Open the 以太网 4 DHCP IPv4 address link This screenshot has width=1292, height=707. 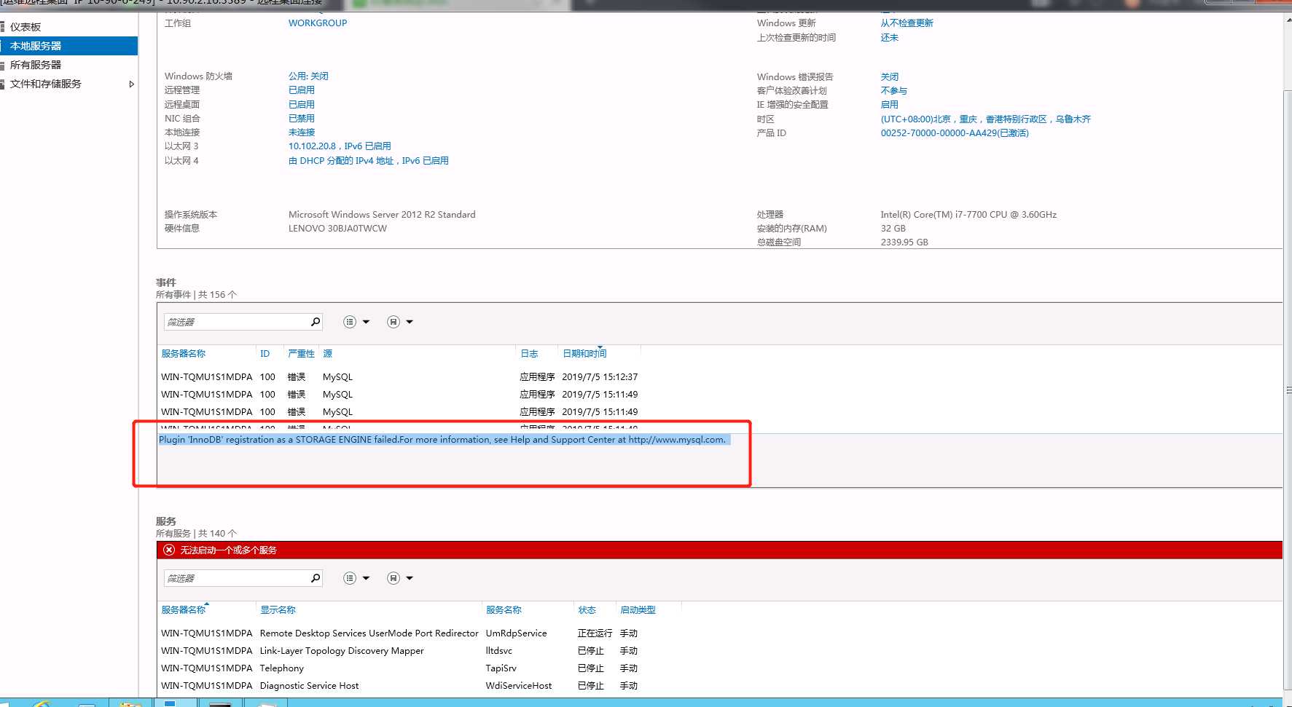pyautogui.click(x=369, y=161)
